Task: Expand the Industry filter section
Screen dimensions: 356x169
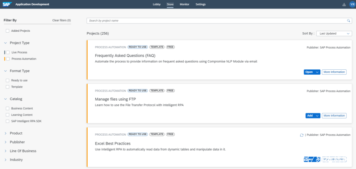Action: click(x=6, y=160)
